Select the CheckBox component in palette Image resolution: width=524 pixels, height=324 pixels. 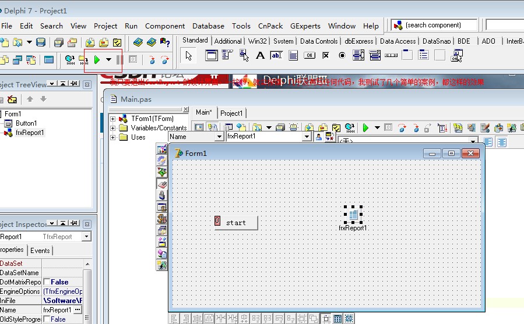325,55
